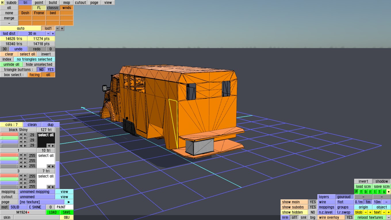Select the P perspective view button
Viewport: 391px width, 220px height.
[x=356, y=192]
